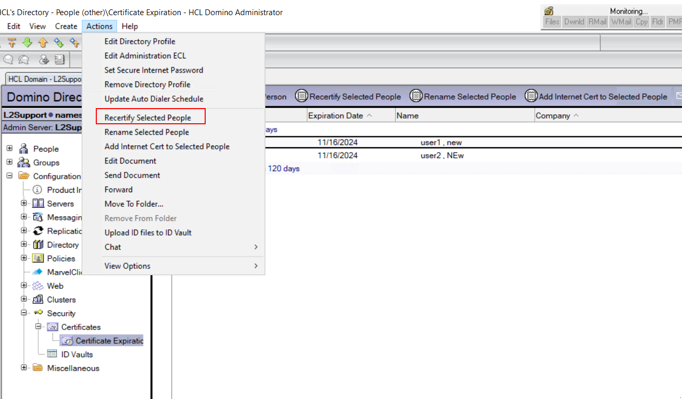The width and height of the screenshot is (682, 399).
Task: Click the Web grid icon
Action: click(38, 286)
